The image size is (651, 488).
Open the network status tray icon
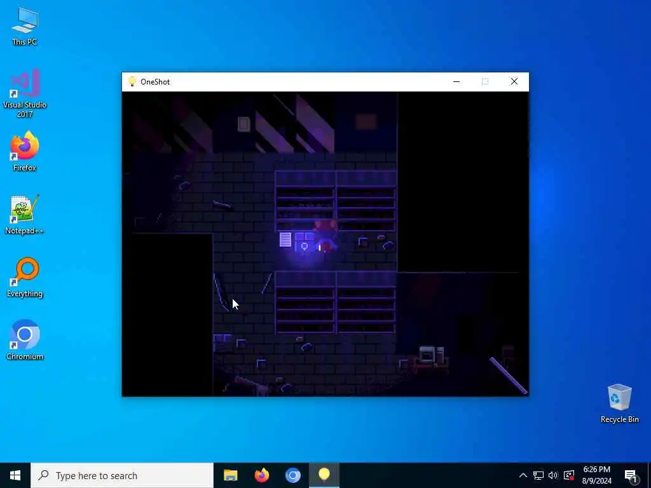538,475
